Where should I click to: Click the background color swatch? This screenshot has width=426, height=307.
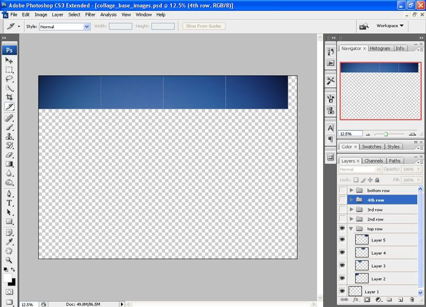[12, 283]
